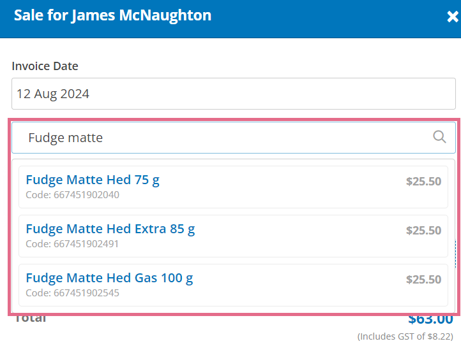Click the $25.50 price of Matte Hed Gas
The width and height of the screenshot is (461, 346).
tap(424, 279)
